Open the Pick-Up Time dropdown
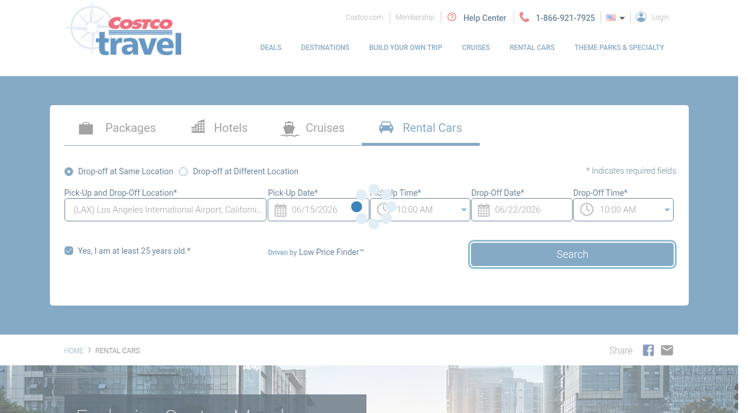 click(x=420, y=210)
